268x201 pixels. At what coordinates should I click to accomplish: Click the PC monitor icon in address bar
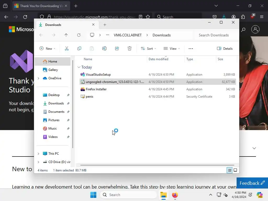tap(92, 35)
